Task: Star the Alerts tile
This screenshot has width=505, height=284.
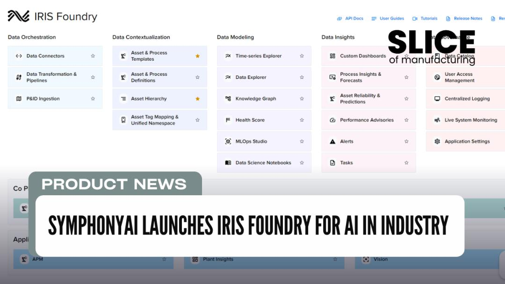Action: (406, 141)
